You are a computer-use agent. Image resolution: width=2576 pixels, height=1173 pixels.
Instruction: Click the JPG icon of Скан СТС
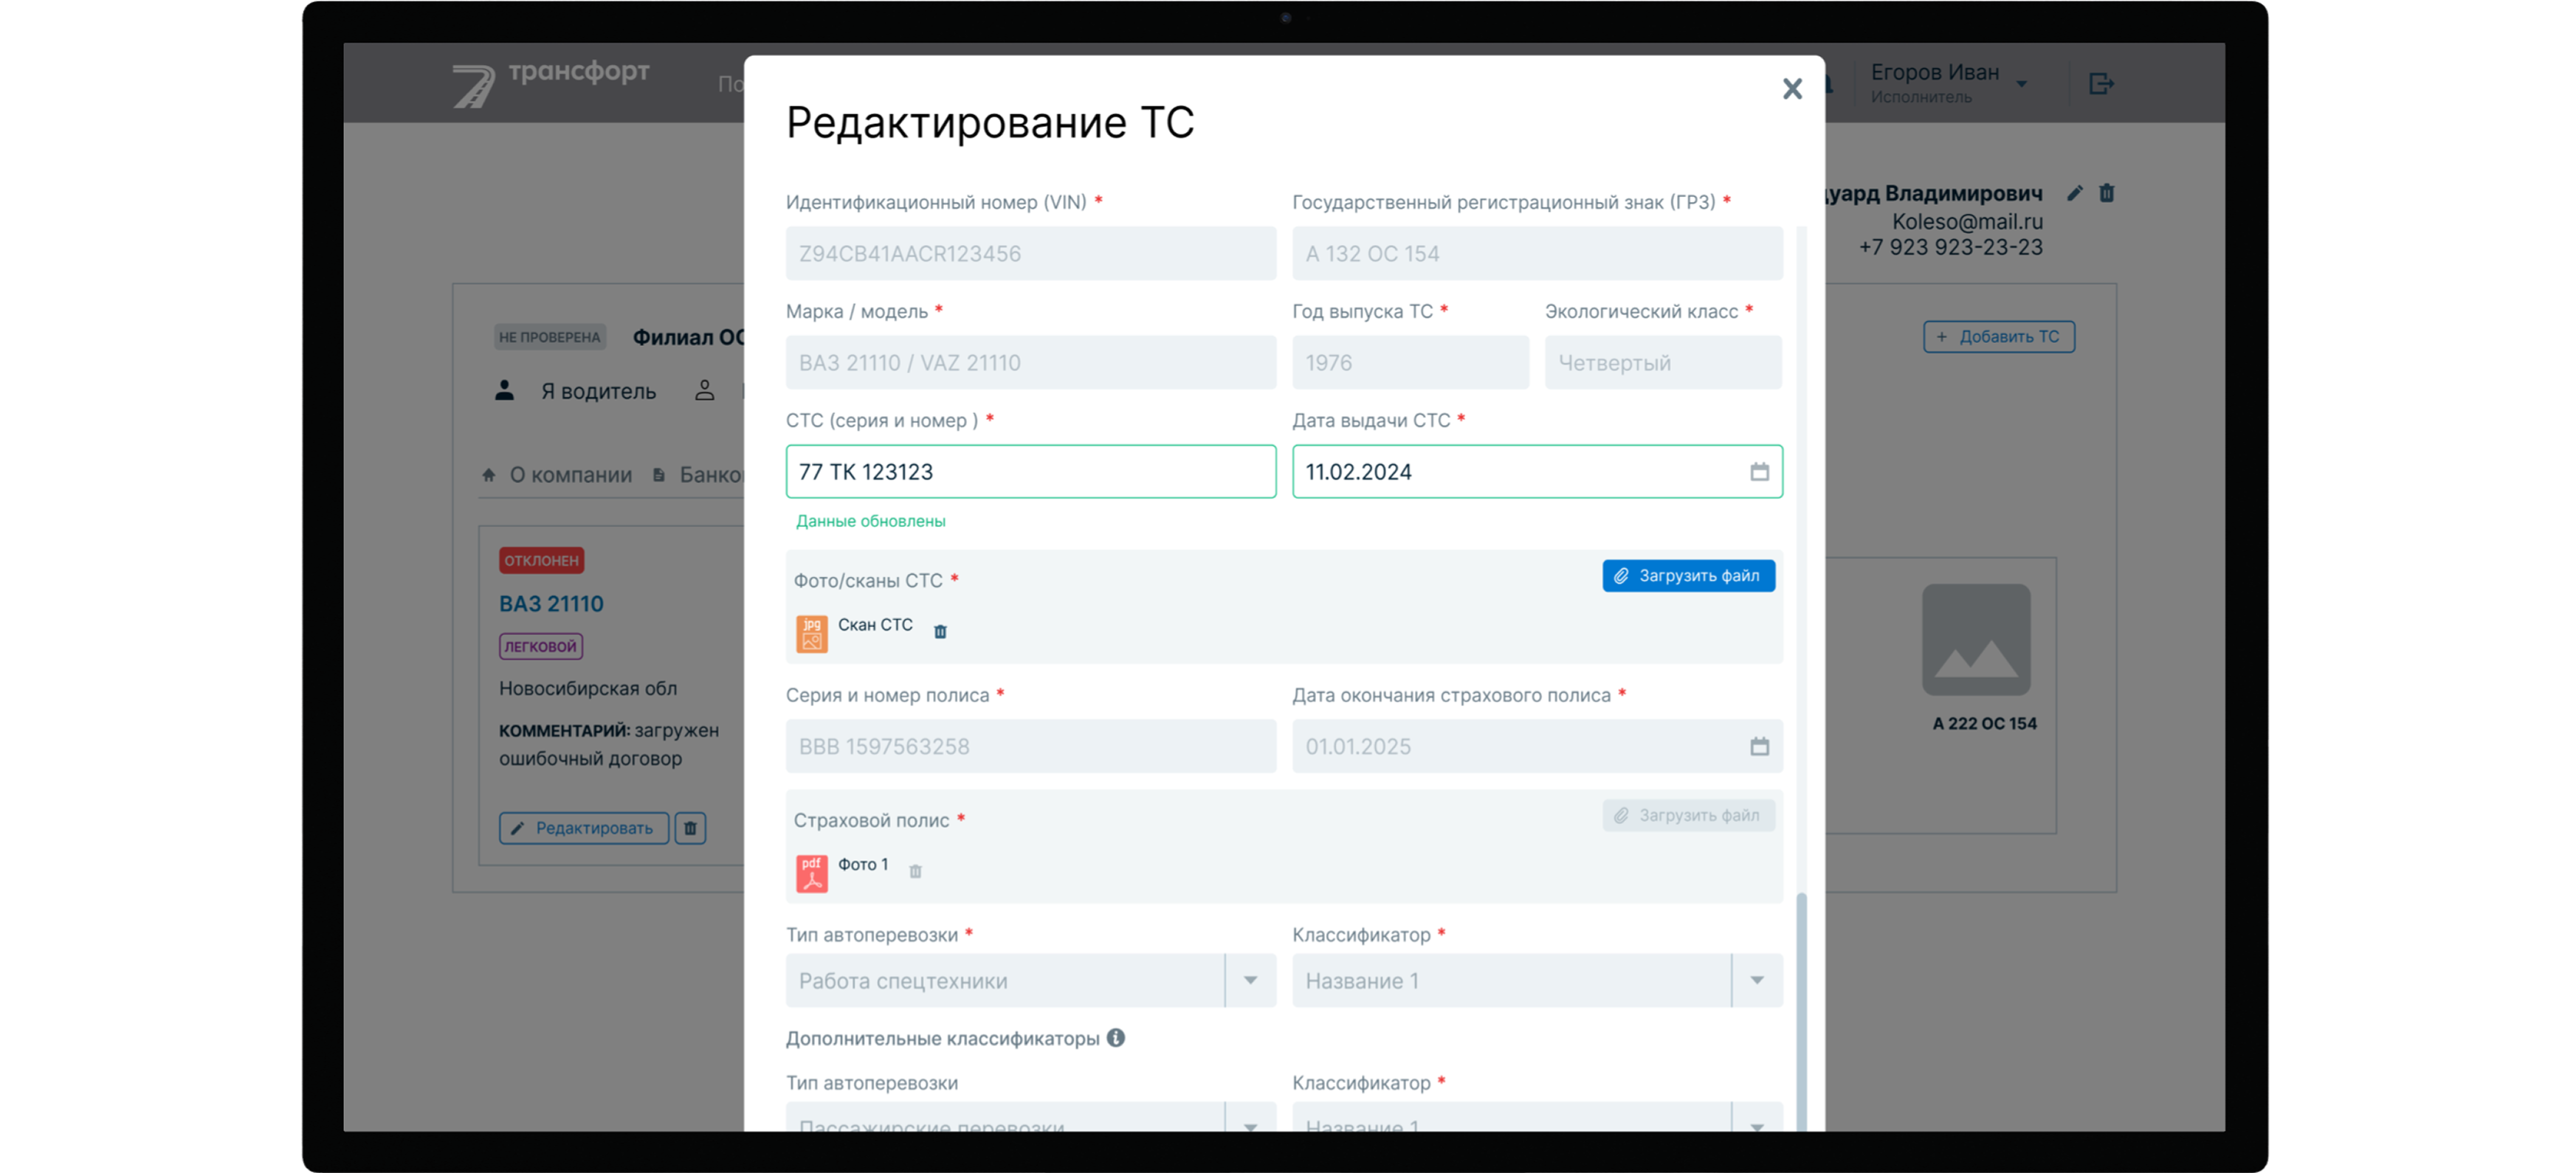[x=811, y=632]
